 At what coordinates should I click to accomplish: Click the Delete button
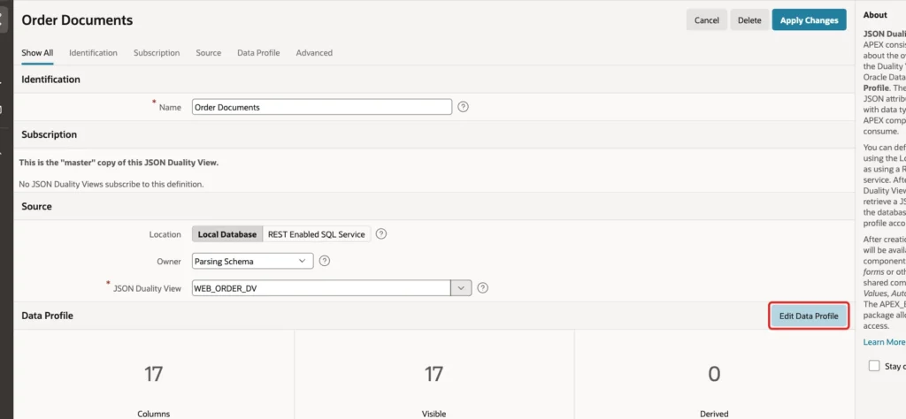click(749, 20)
